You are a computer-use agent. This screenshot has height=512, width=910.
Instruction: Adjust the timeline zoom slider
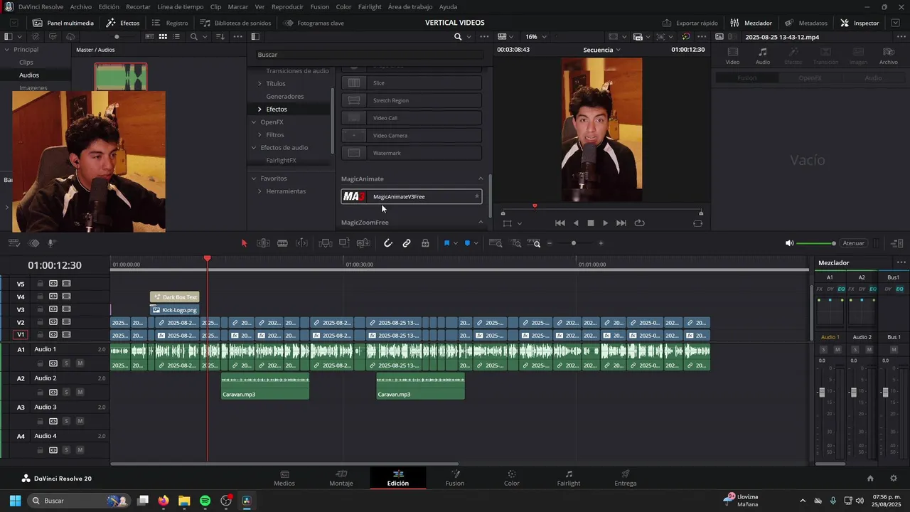pos(574,243)
